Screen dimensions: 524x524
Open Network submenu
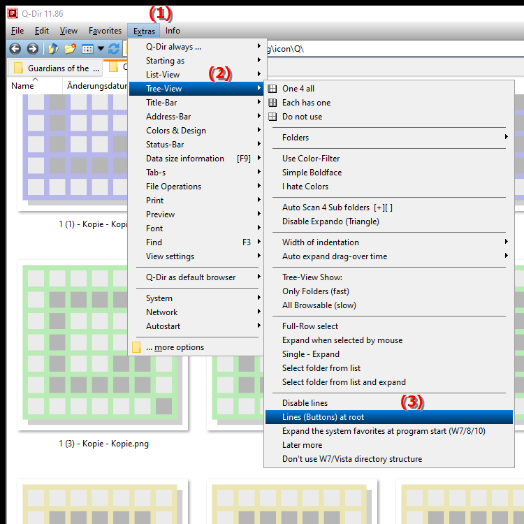pyautogui.click(x=196, y=312)
